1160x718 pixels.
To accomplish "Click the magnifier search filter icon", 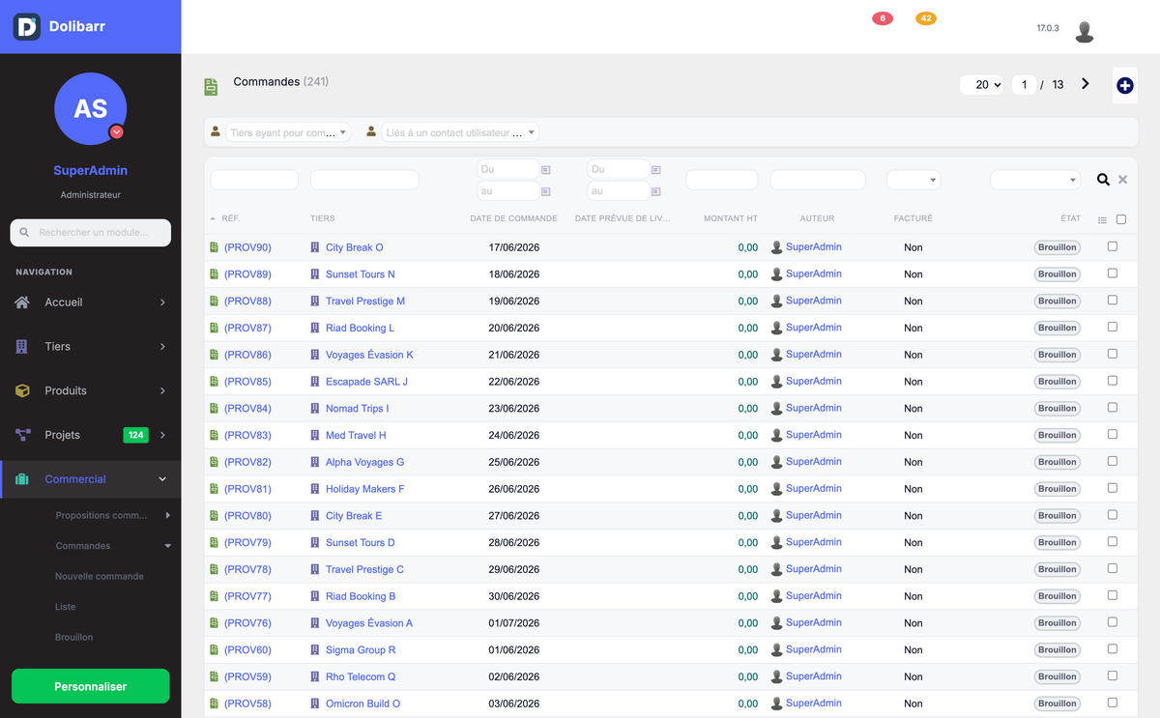I will coord(1103,180).
